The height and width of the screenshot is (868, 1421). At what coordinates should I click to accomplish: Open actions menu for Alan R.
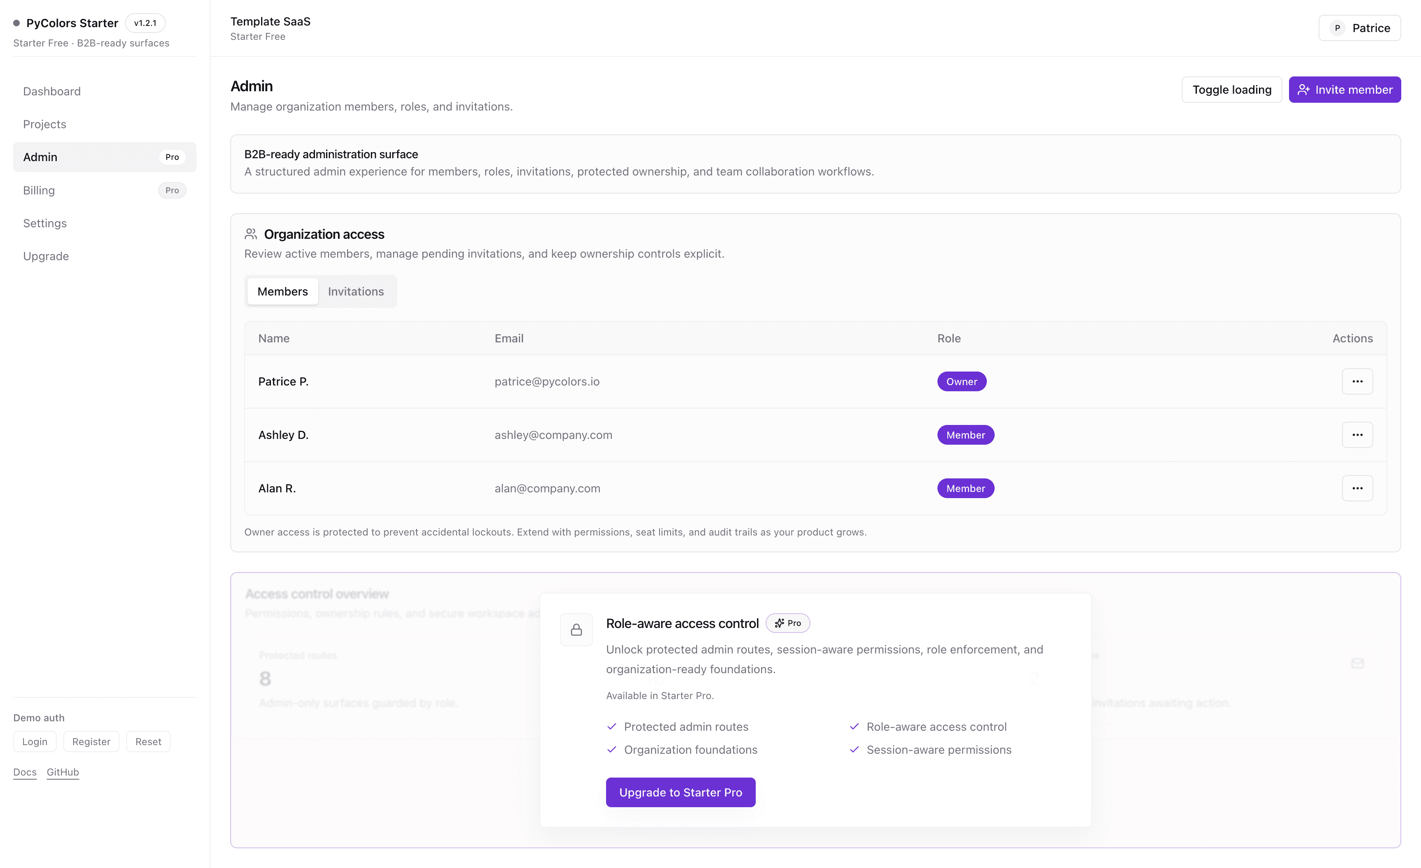click(1357, 488)
